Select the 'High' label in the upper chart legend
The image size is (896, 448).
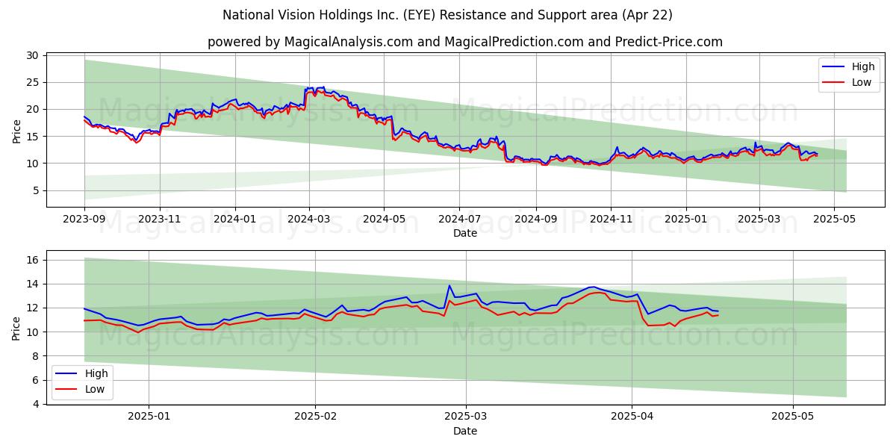click(x=862, y=66)
